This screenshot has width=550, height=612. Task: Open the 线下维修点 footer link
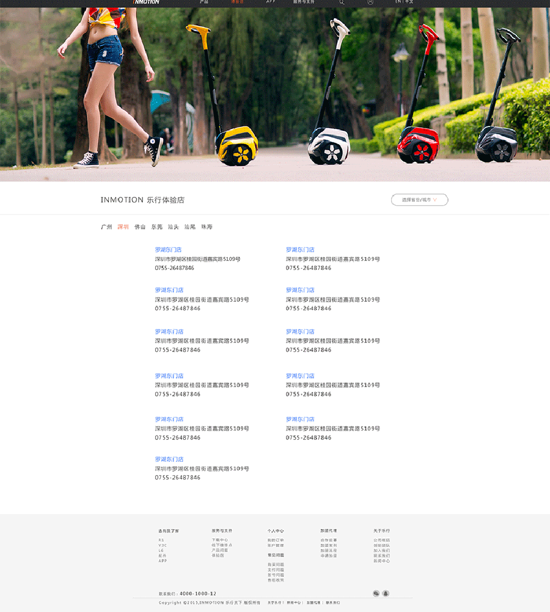tap(222, 545)
